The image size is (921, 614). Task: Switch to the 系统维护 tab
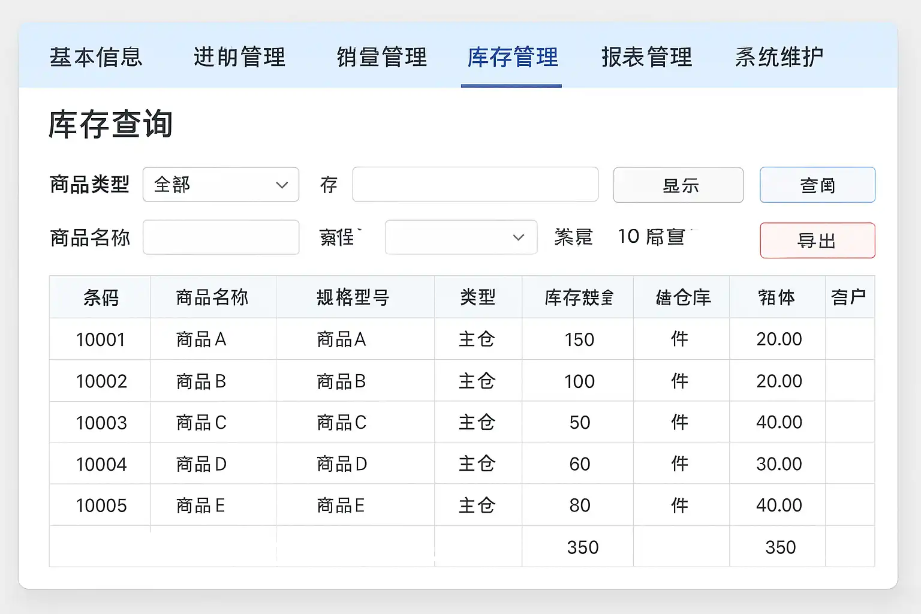[x=779, y=58]
